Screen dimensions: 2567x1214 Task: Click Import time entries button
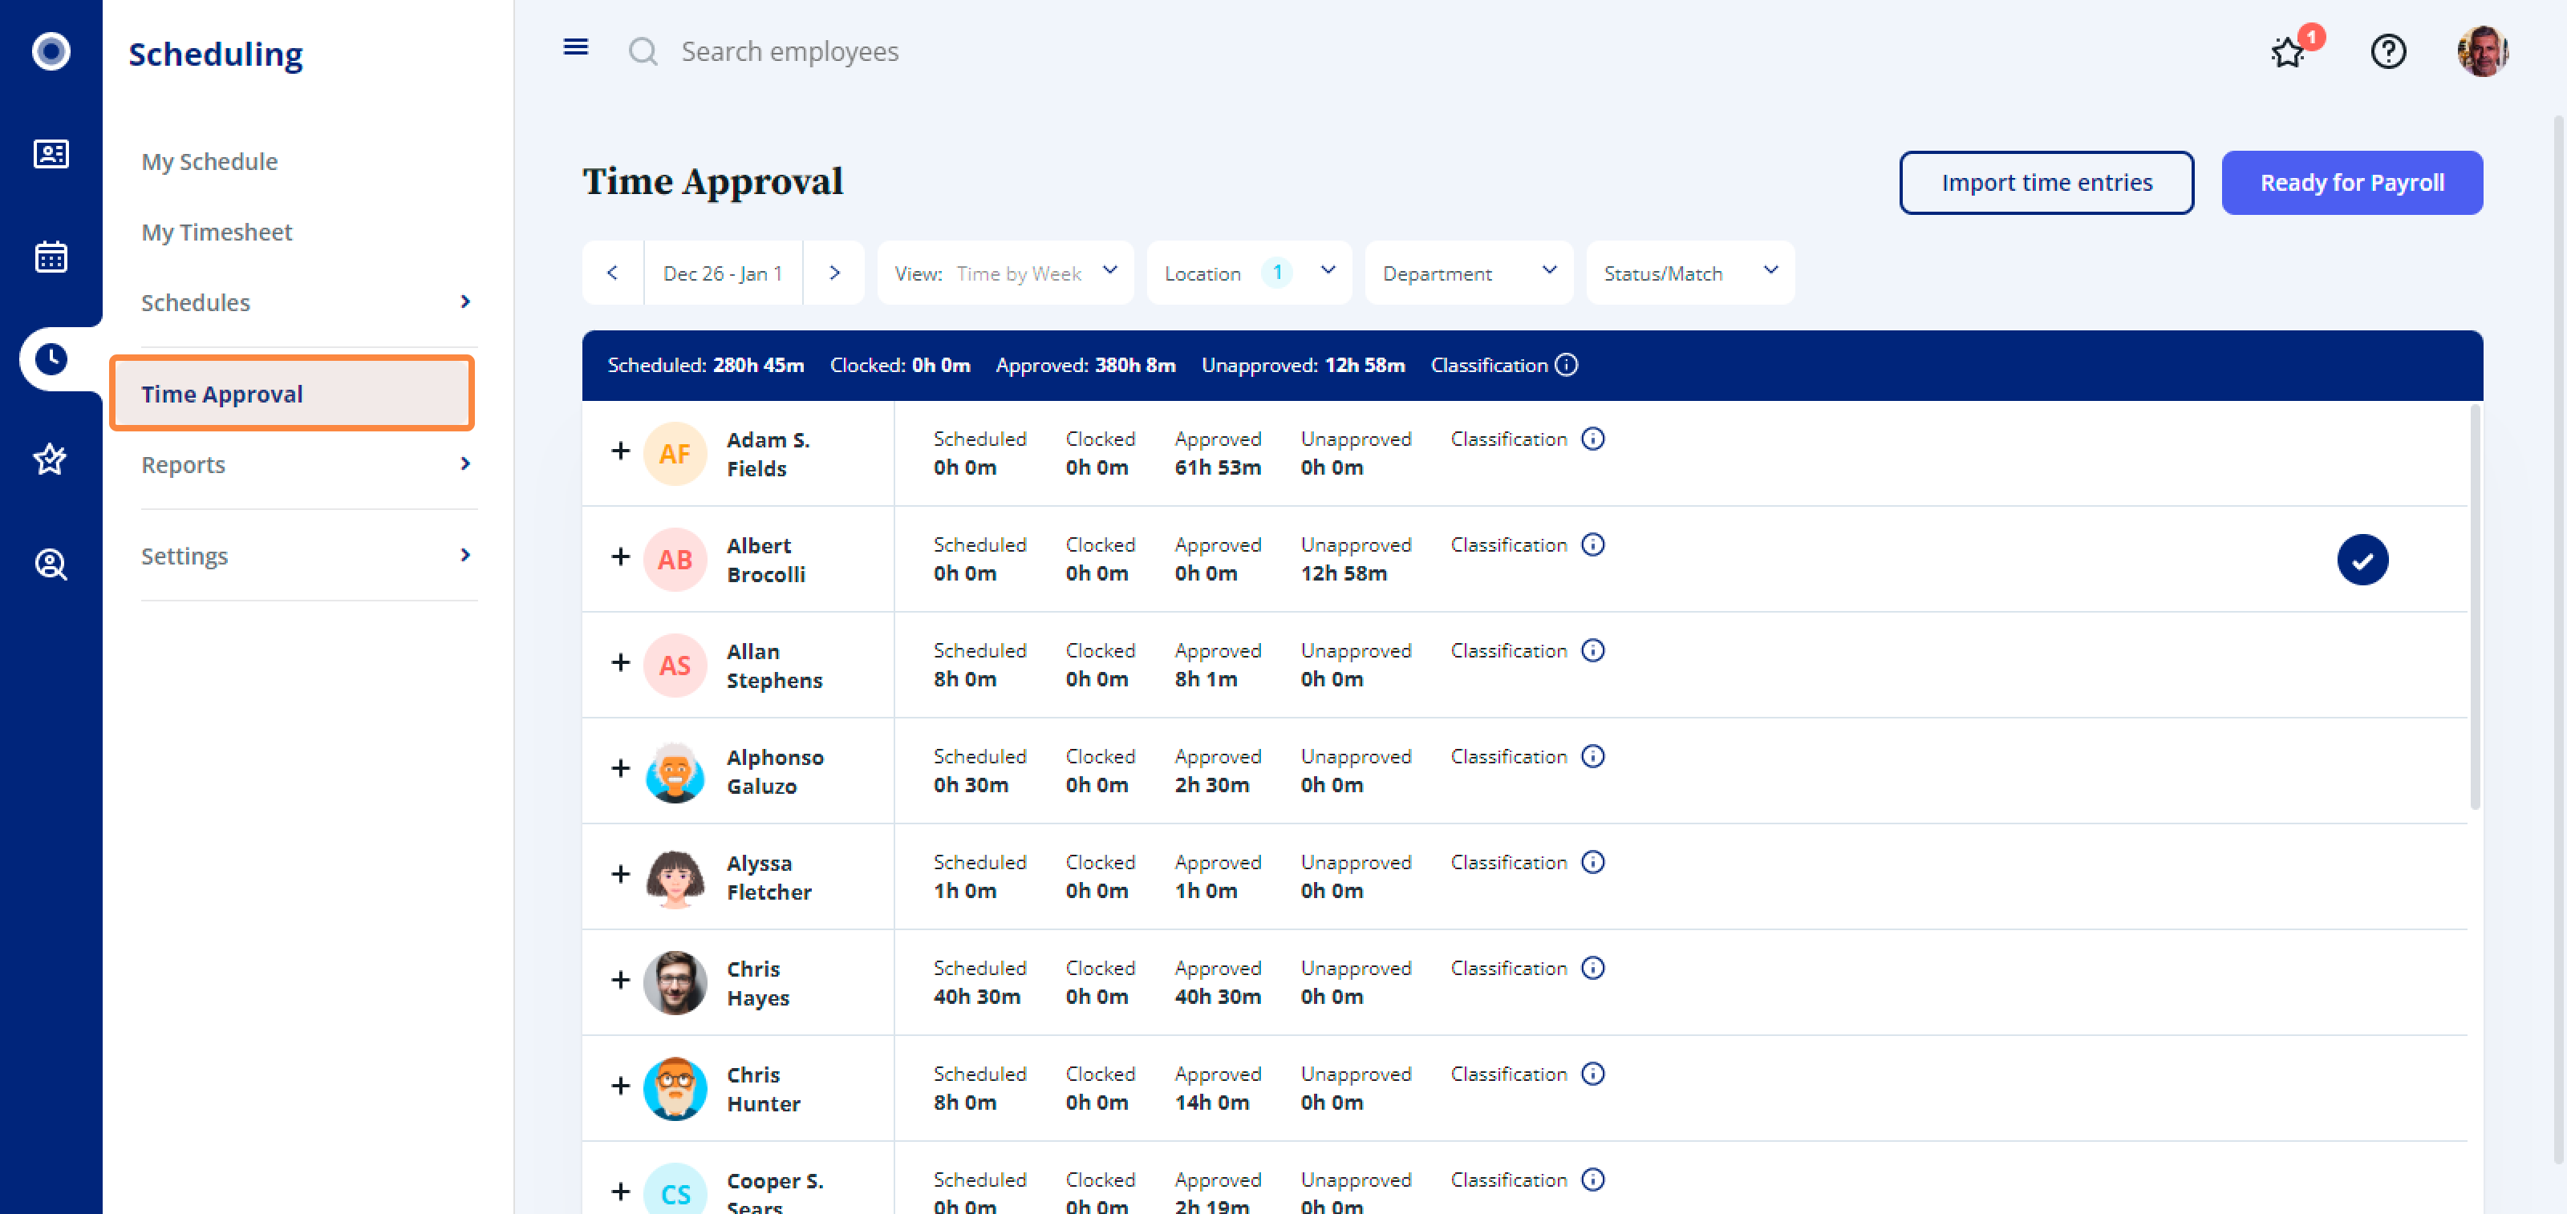2046,182
